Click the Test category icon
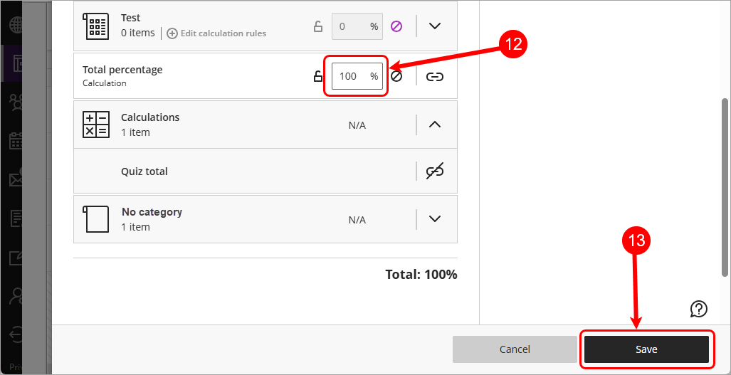 (x=96, y=26)
